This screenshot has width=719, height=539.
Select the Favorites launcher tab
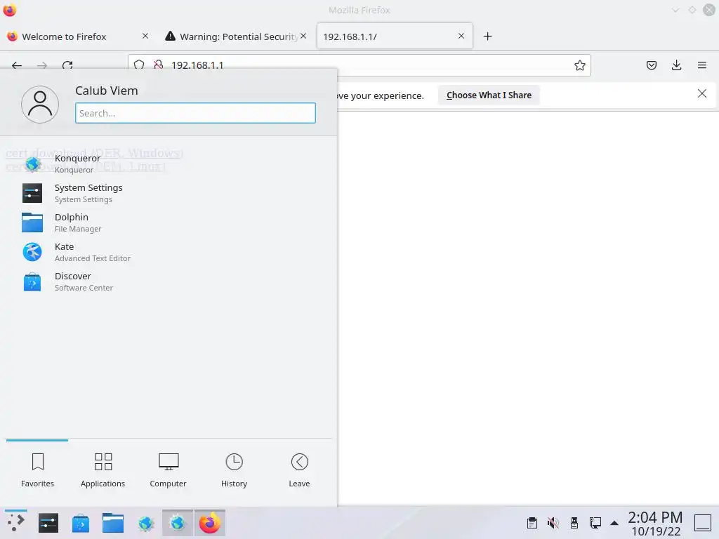pyautogui.click(x=38, y=471)
